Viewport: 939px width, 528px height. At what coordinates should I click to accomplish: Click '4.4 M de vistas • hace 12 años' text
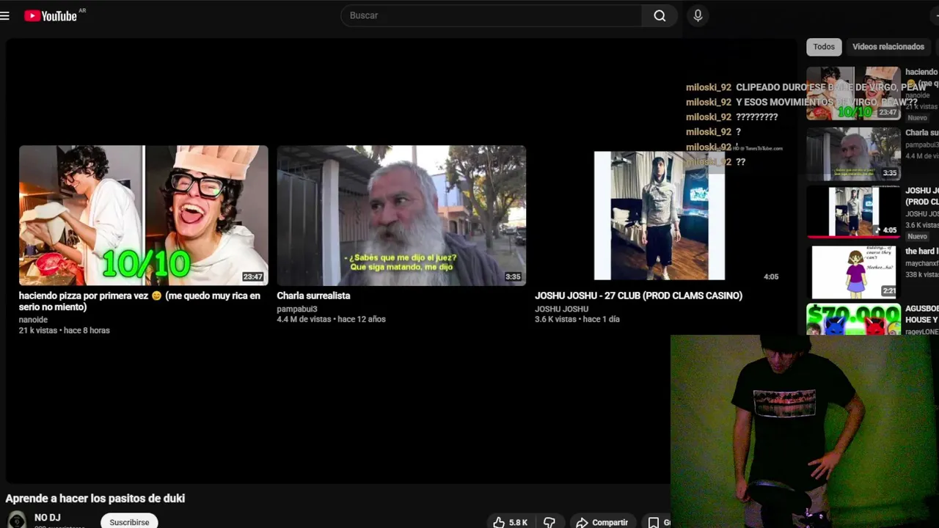point(331,319)
